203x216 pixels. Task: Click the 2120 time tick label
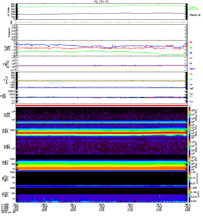pos(130,210)
